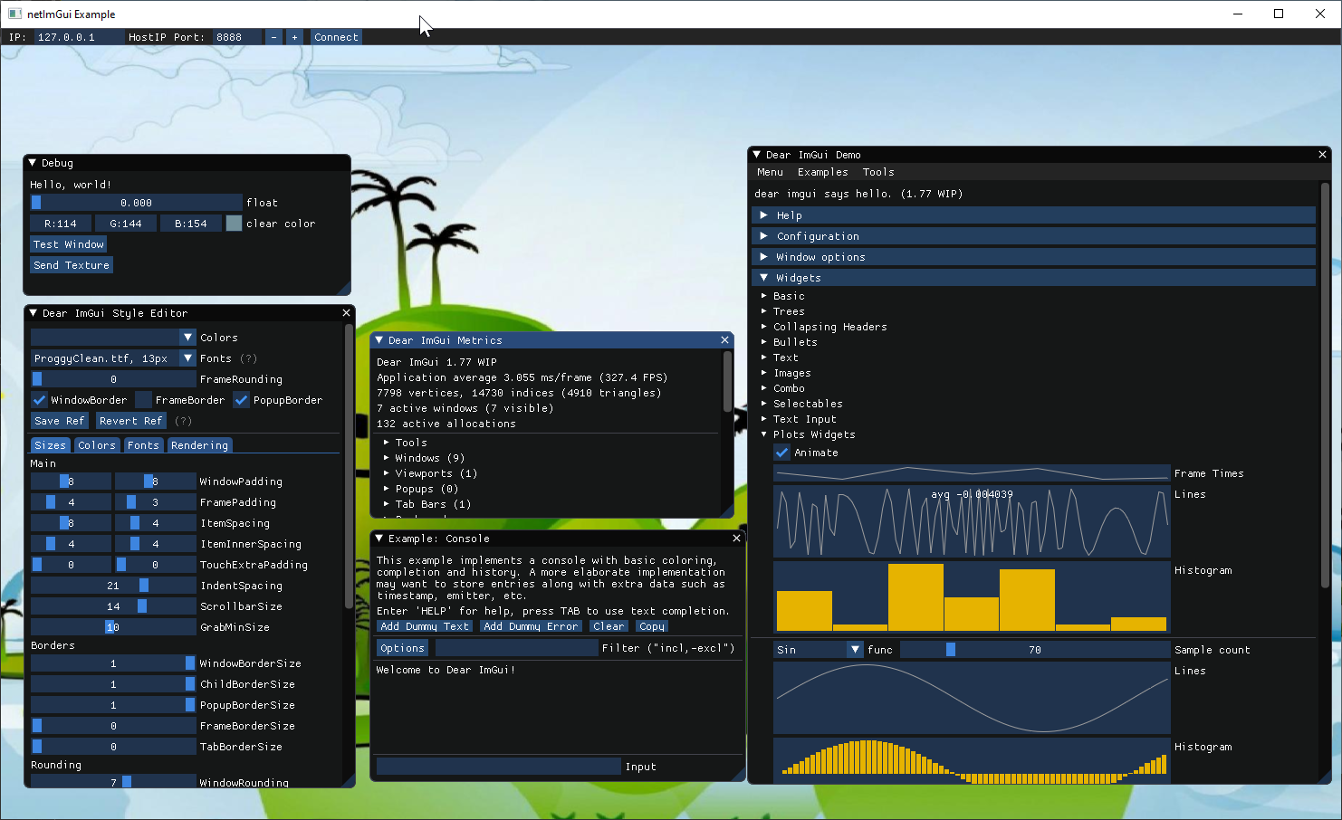
Task: Collapse the Example: Console window arrow
Action: tap(379, 539)
